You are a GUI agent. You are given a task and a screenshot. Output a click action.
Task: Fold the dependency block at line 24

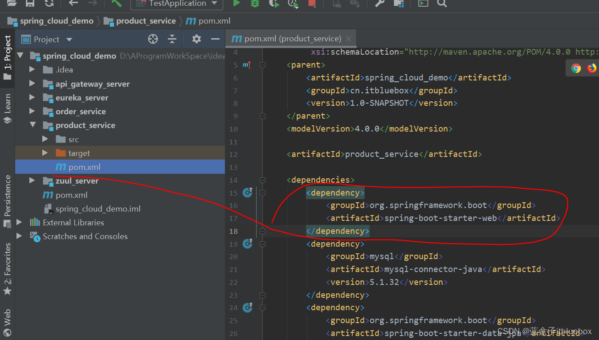(x=263, y=307)
